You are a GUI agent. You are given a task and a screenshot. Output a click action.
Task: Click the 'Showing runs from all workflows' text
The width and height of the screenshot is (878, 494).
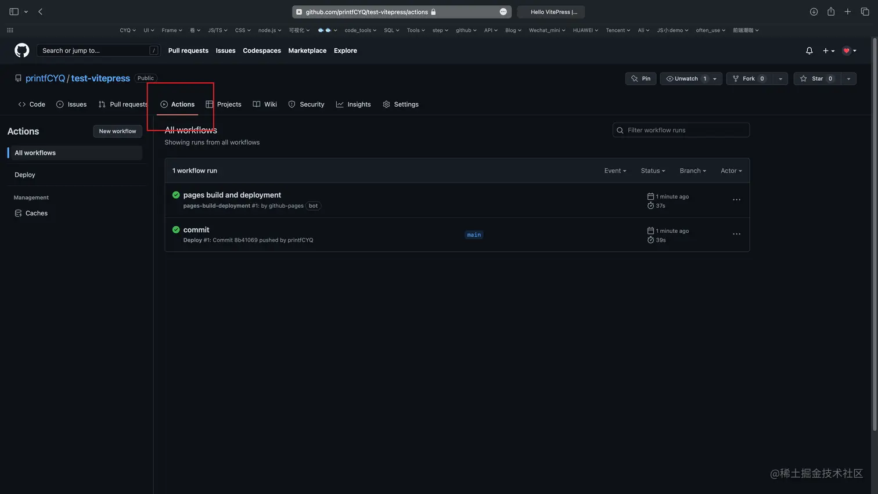[212, 142]
